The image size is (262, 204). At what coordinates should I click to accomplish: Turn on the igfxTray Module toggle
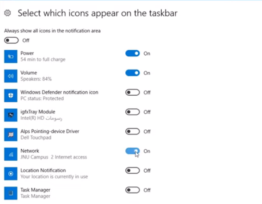tap(133, 112)
